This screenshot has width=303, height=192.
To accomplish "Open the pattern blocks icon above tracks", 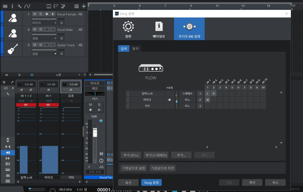I will coord(63,6).
